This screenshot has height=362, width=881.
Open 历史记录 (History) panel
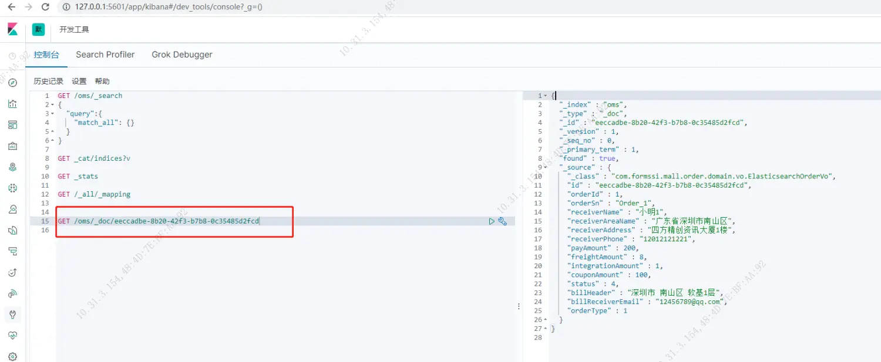click(48, 82)
